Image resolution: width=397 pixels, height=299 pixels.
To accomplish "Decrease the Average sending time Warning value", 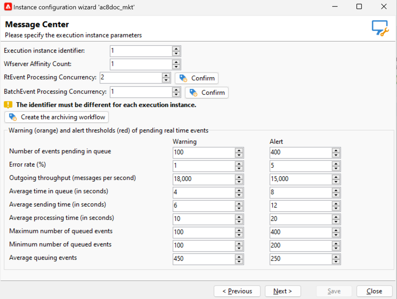I will click(239, 208).
